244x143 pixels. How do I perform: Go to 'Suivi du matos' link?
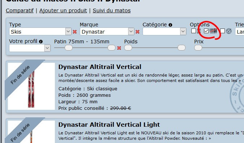(x=112, y=10)
